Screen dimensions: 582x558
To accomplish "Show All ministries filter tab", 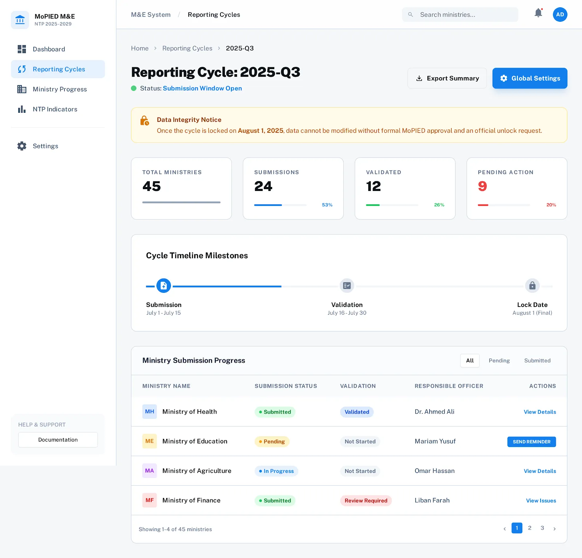I will [x=470, y=360].
